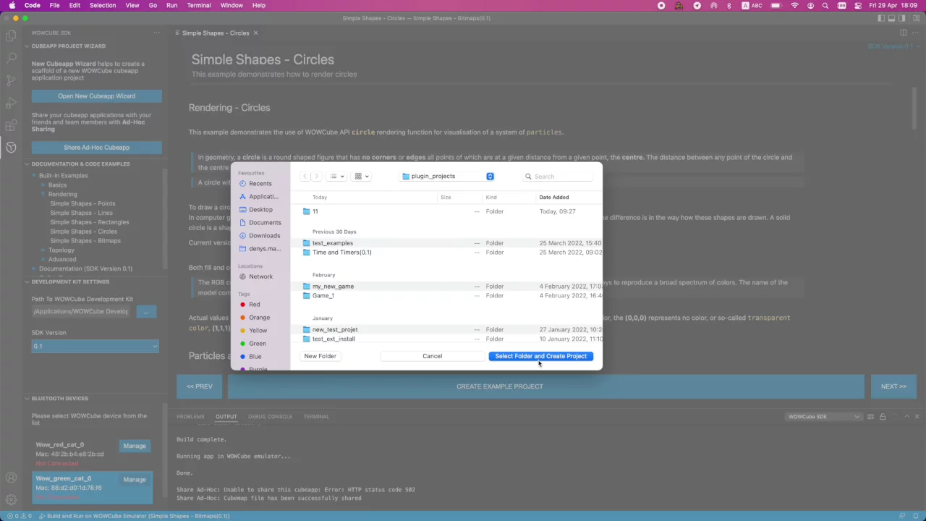926x521 pixels.
Task: Open the WOWCube SDK activity bar icon
Action: (11, 148)
